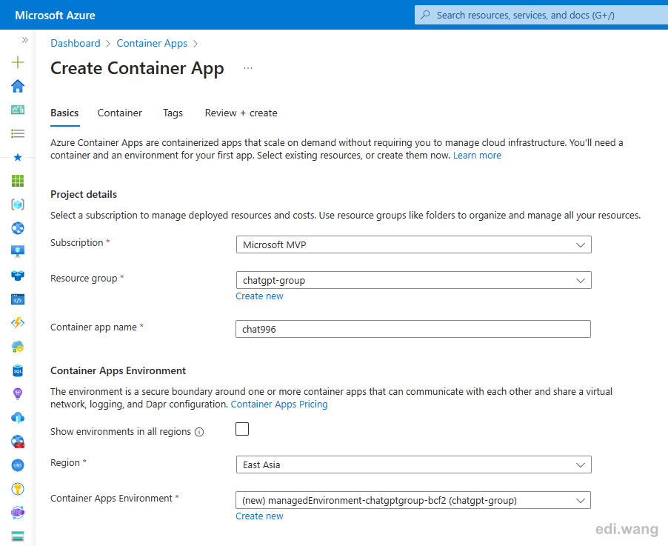Enable Show environments in all regions checkbox
Image resolution: width=668 pixels, height=546 pixels.
click(242, 429)
